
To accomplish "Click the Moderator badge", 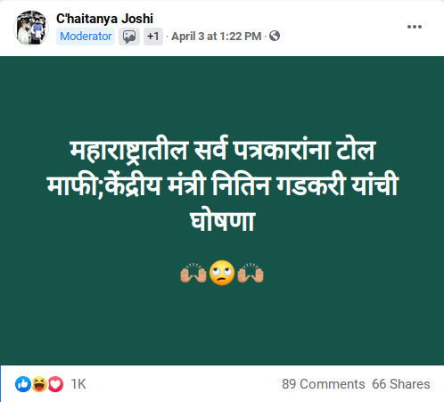I will (86, 37).
